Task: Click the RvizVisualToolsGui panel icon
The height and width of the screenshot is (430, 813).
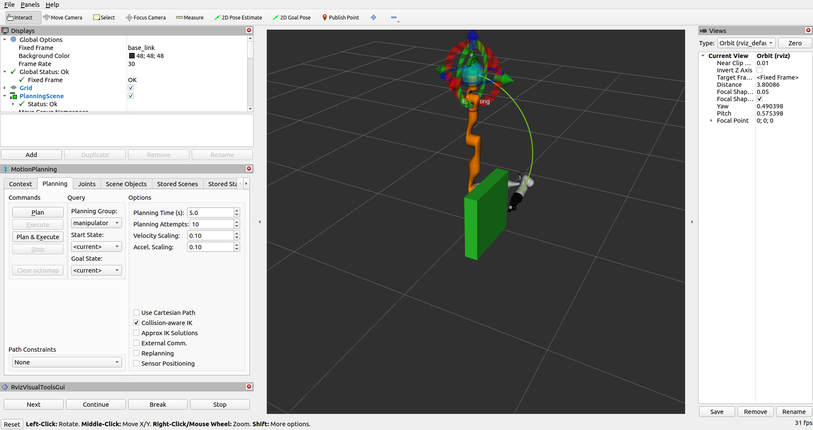Action: click(5, 387)
